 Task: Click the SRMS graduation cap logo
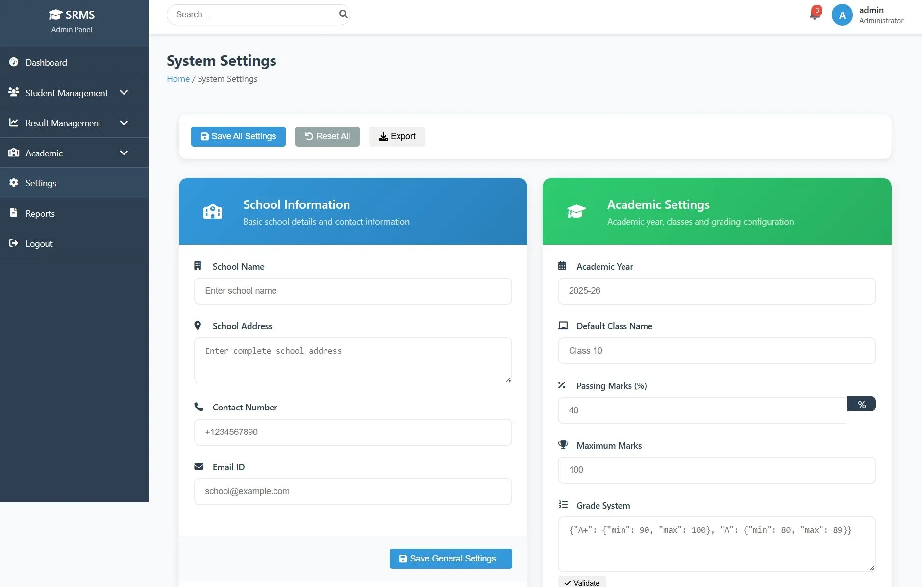pos(55,14)
